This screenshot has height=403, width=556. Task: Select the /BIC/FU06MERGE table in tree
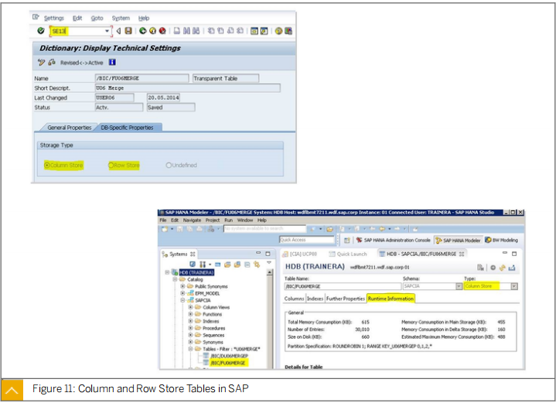pos(227,363)
